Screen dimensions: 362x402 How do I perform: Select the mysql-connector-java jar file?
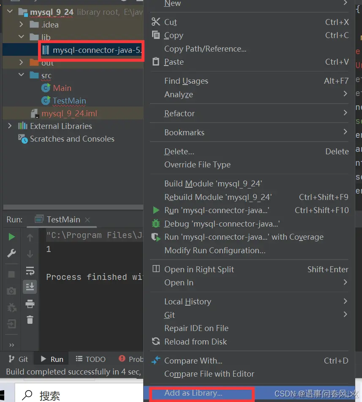(x=92, y=50)
